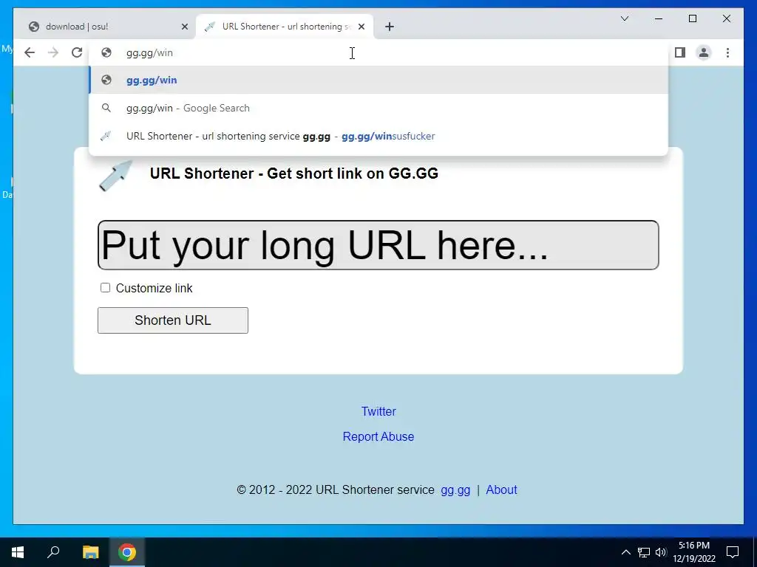Maximize the Chrome window
Image resolution: width=757 pixels, height=567 pixels.
pyautogui.click(x=692, y=18)
